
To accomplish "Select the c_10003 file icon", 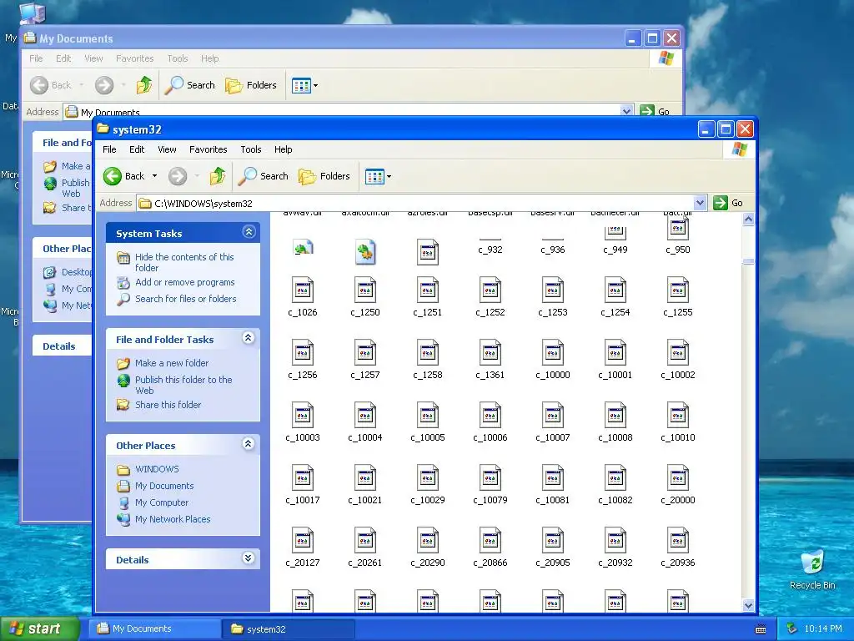I will [302, 416].
